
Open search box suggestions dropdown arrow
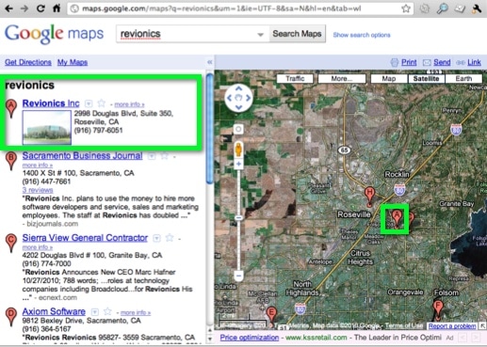[x=260, y=35]
